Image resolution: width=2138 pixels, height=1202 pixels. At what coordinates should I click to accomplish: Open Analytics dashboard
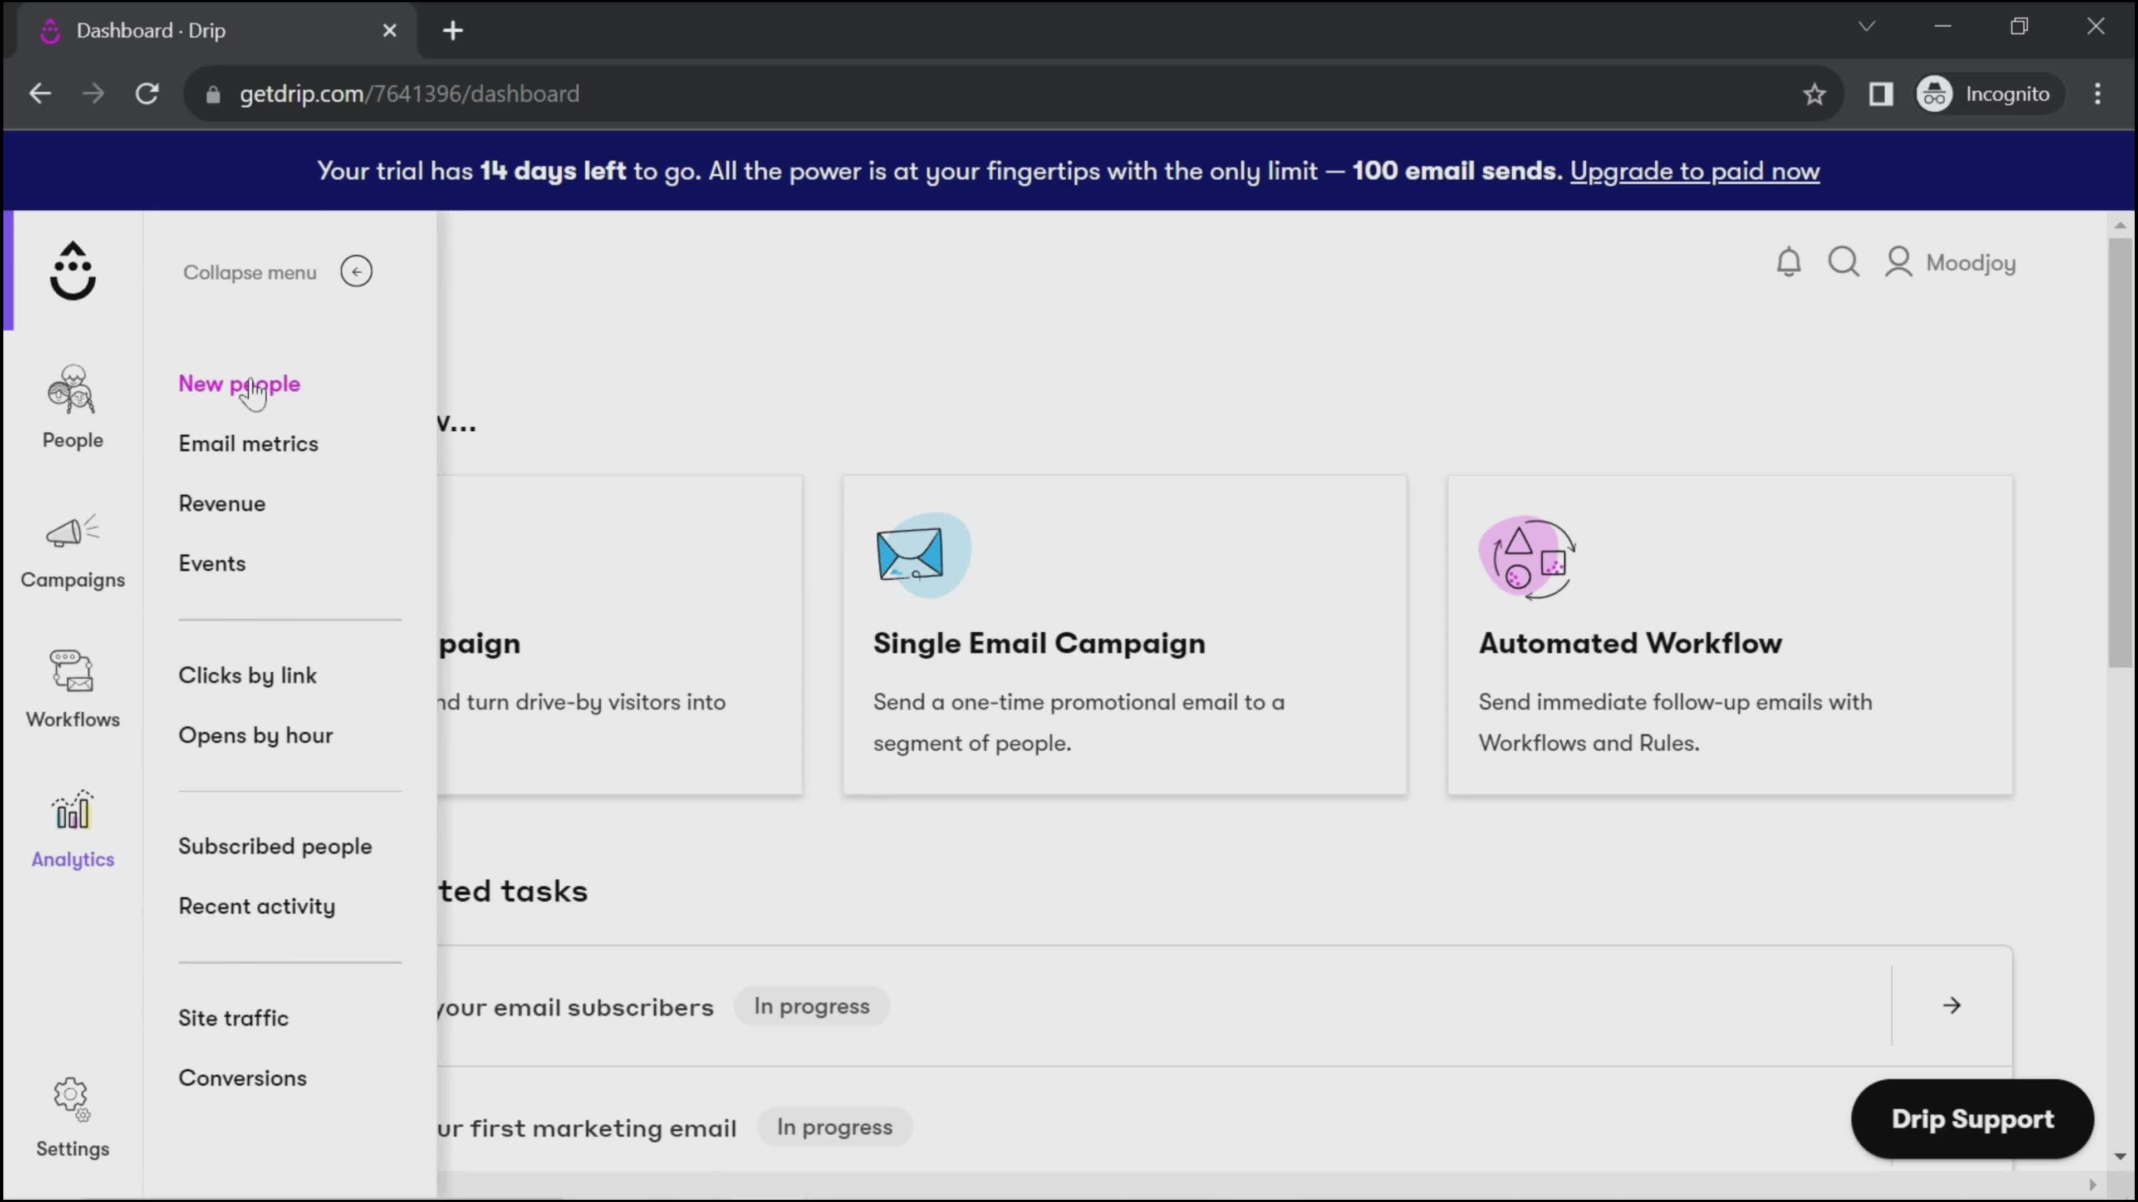pos(72,829)
